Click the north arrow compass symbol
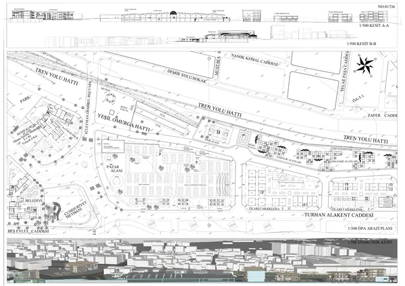Image resolution: width=405 pixels, height=286 pixels. point(364,65)
